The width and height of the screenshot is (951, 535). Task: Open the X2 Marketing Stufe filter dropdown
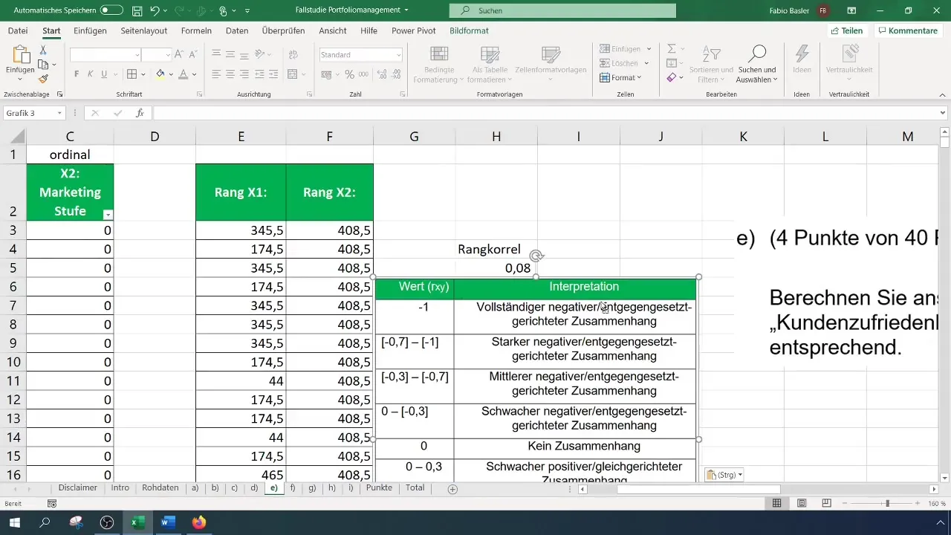108,215
